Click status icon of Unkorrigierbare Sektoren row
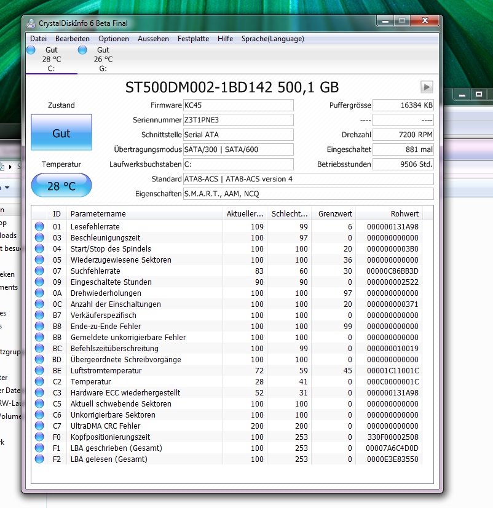 click(39, 415)
